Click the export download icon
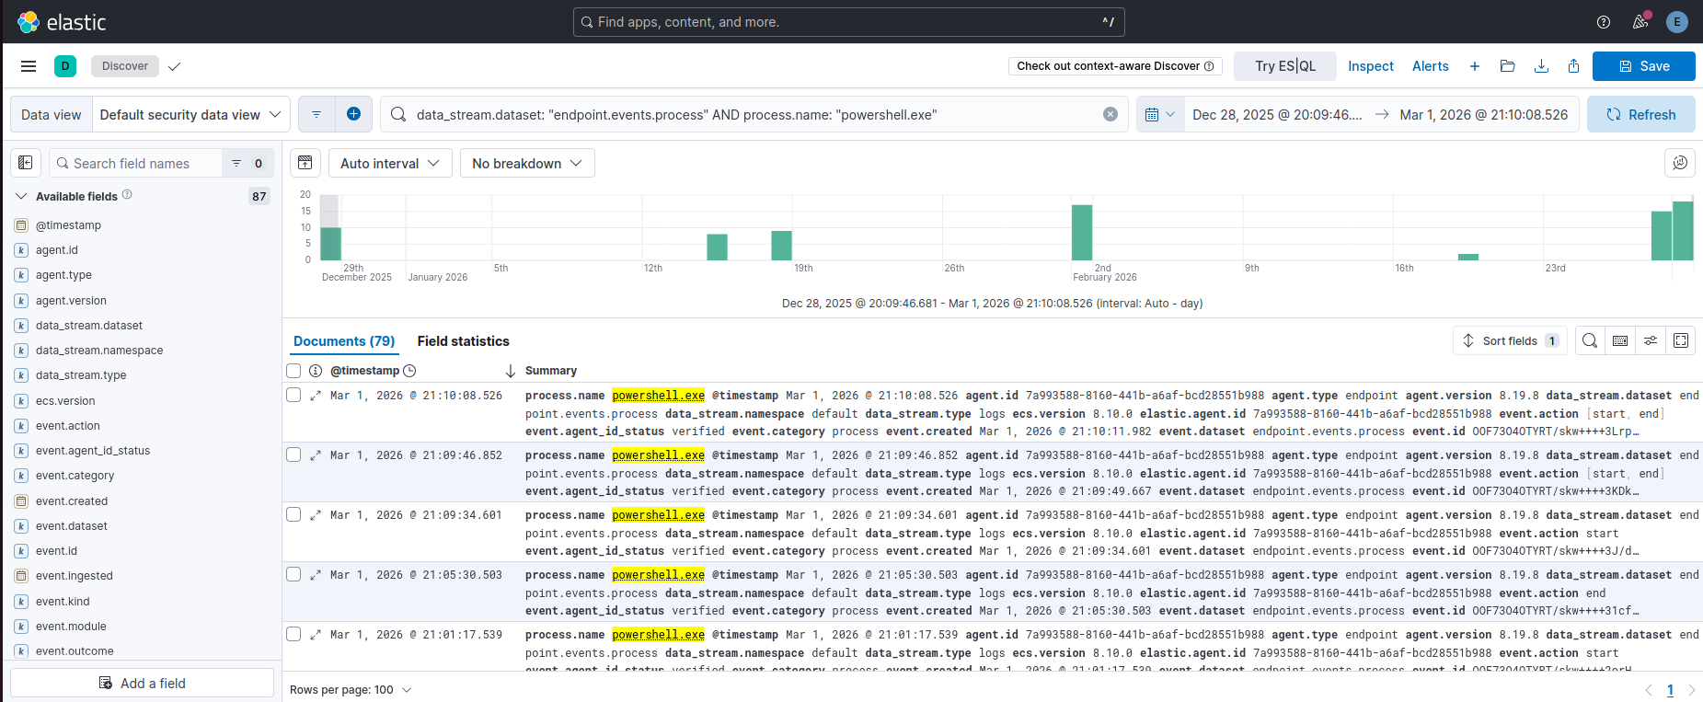The width and height of the screenshot is (1703, 702). (x=1541, y=66)
